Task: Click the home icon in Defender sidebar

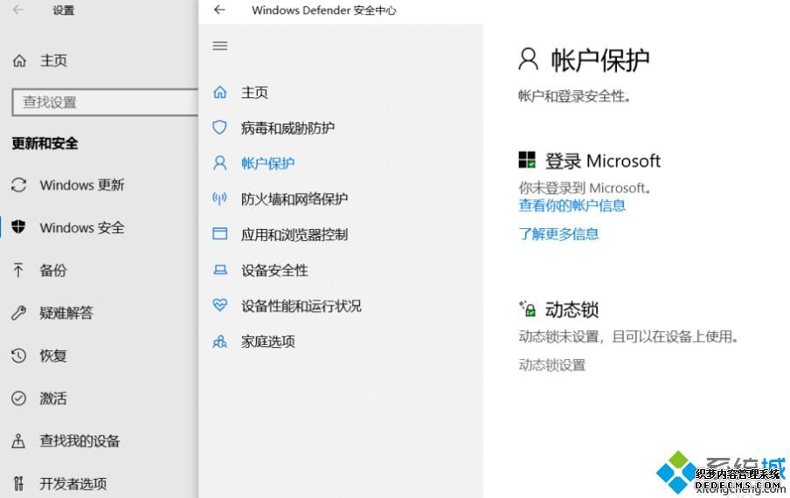Action: pos(219,92)
